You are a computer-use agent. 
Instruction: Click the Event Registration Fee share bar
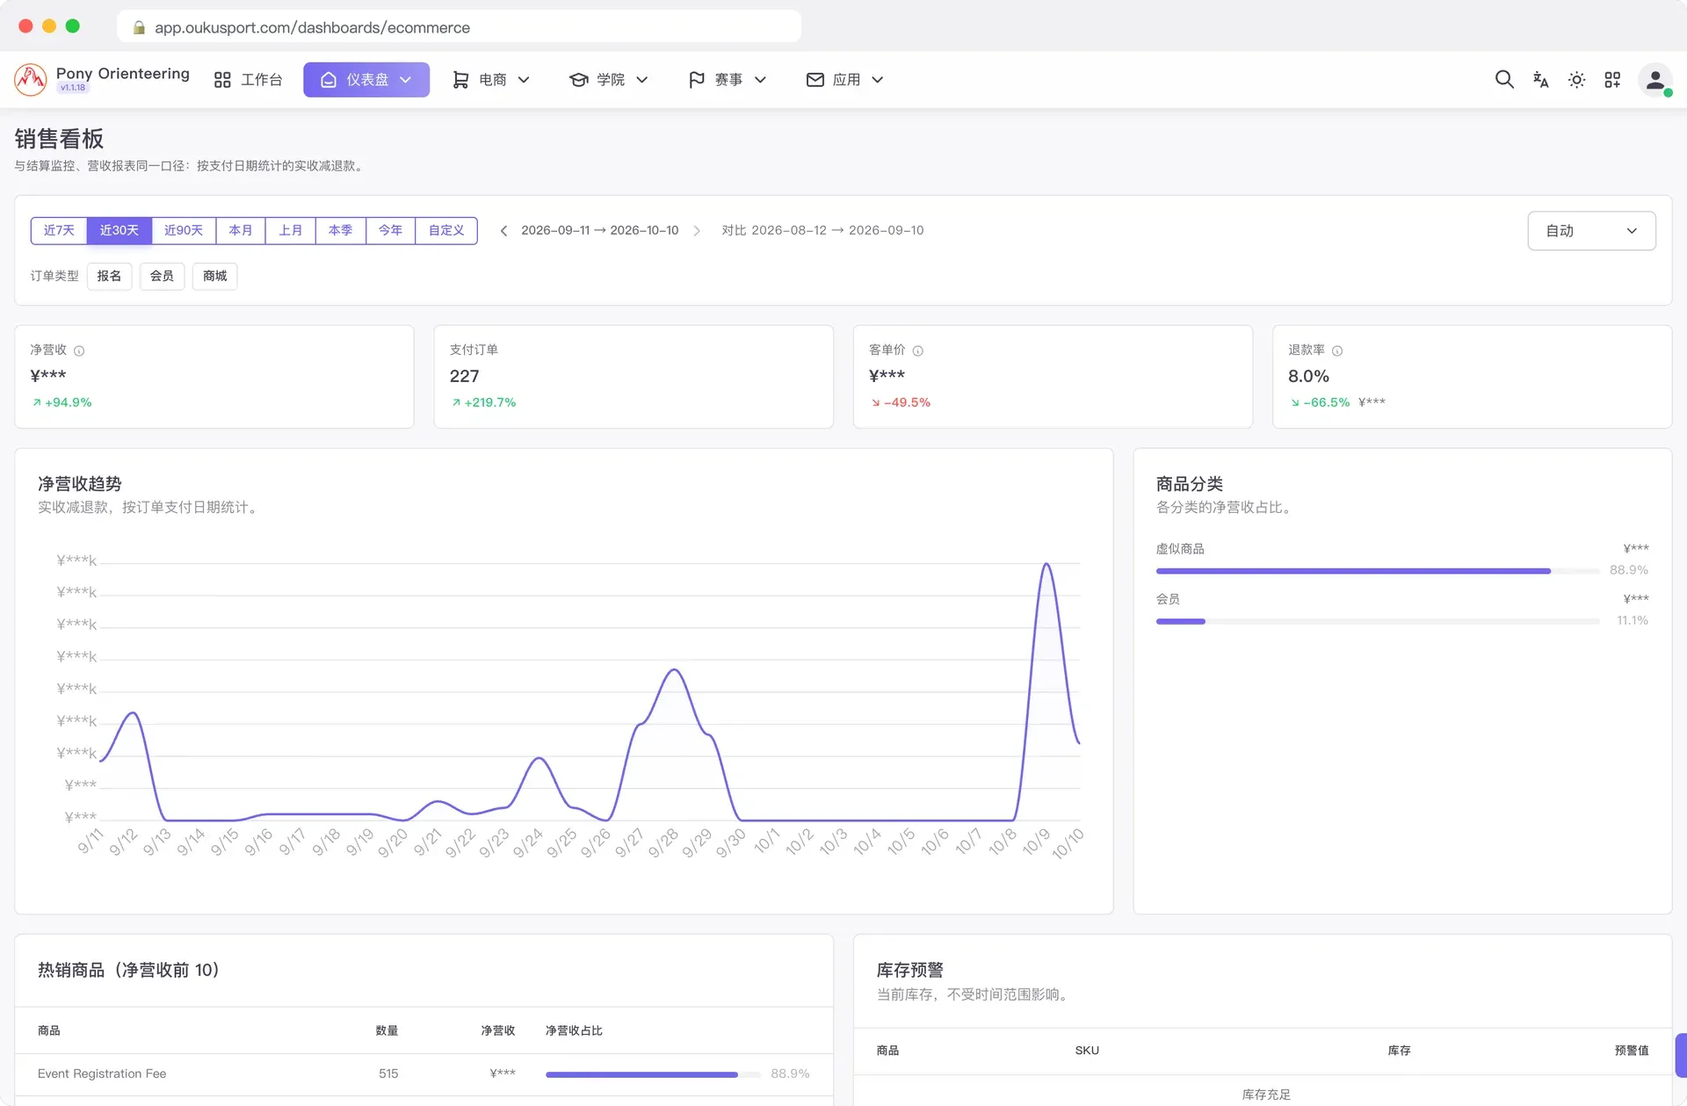[x=653, y=1074]
